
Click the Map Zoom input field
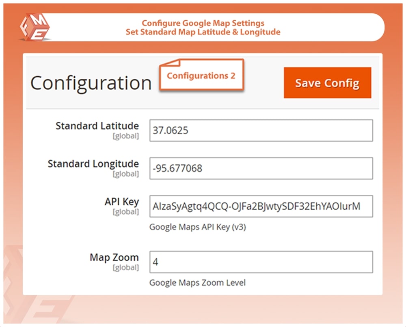coord(261,262)
